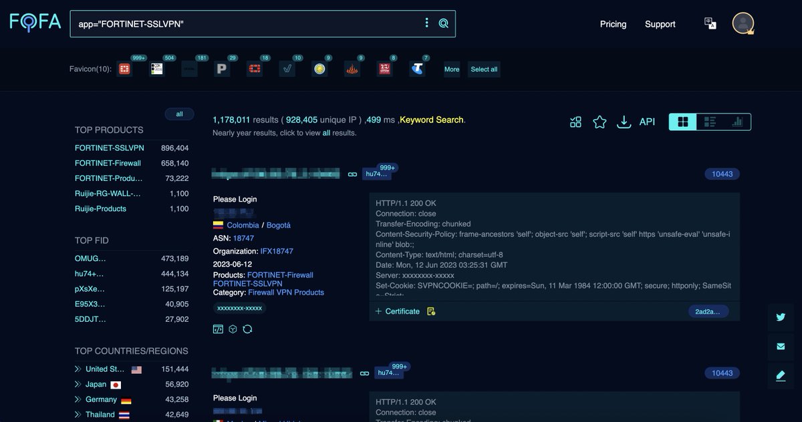The width and height of the screenshot is (802, 422).
Task: Share via the Twitter icon
Action: click(781, 317)
